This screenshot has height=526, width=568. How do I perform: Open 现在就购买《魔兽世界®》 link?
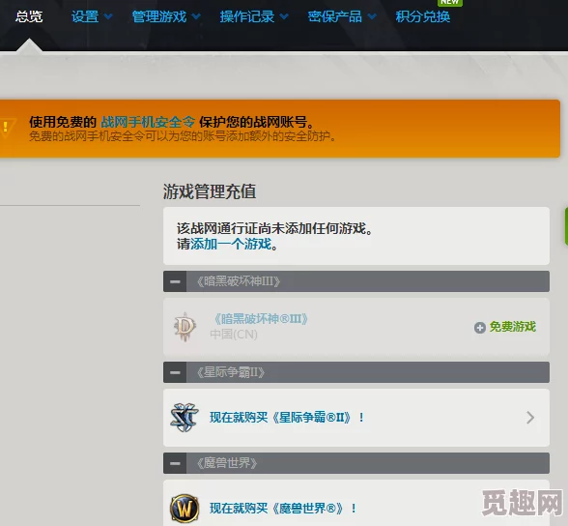pos(283,509)
